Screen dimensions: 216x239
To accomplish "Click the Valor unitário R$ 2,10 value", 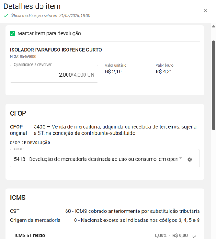I will (x=113, y=72).
